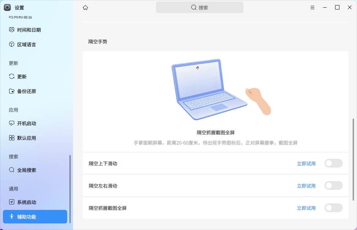
Task: Click the clock icon beside 时间和日期
Action: [12, 30]
